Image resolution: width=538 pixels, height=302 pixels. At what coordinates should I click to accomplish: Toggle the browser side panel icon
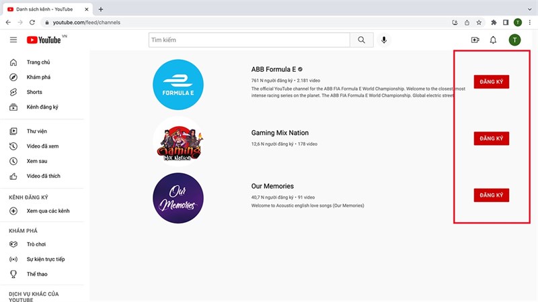tap(506, 23)
